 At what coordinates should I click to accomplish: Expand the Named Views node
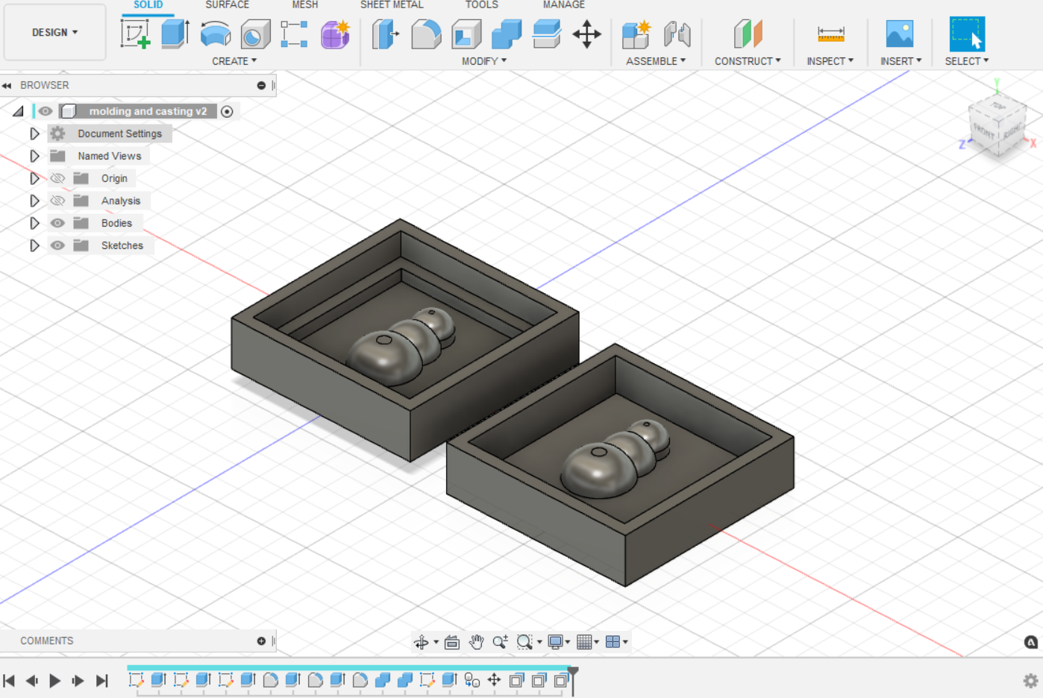34,156
